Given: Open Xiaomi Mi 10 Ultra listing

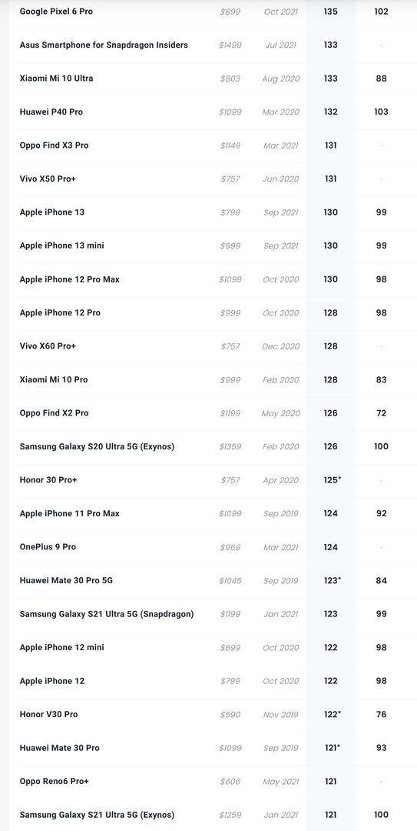Looking at the screenshot, I should click(x=56, y=78).
